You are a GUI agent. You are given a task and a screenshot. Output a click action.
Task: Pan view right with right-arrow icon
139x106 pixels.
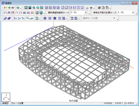pos(71,8)
